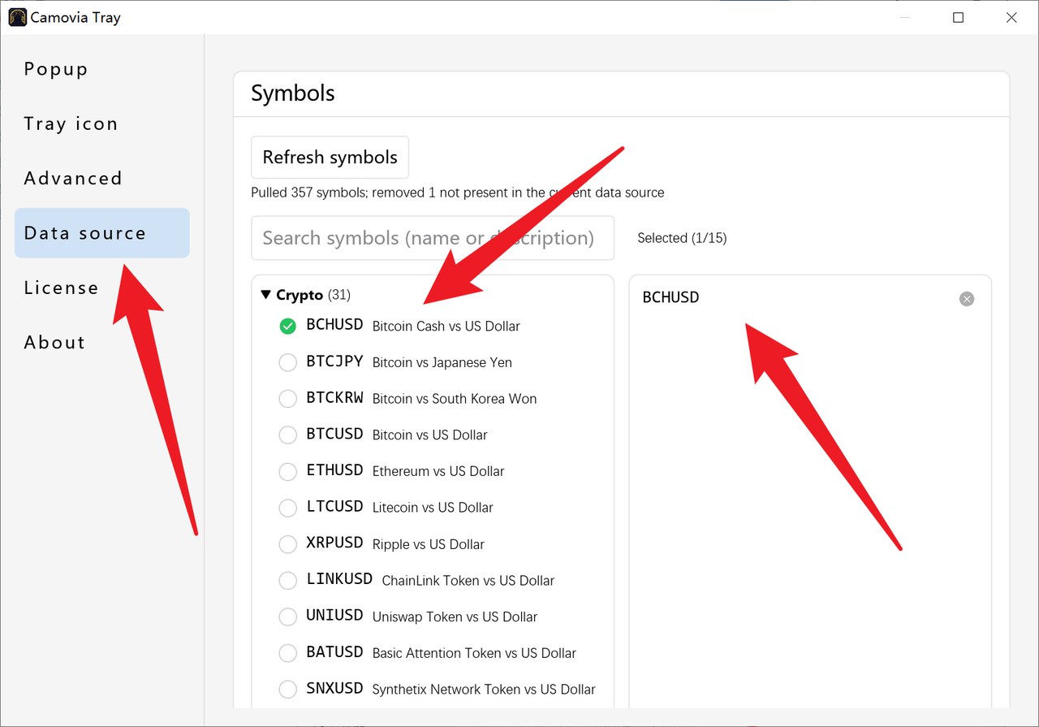Open the Popup settings section
Viewport: 1039px width, 727px height.
101,70
